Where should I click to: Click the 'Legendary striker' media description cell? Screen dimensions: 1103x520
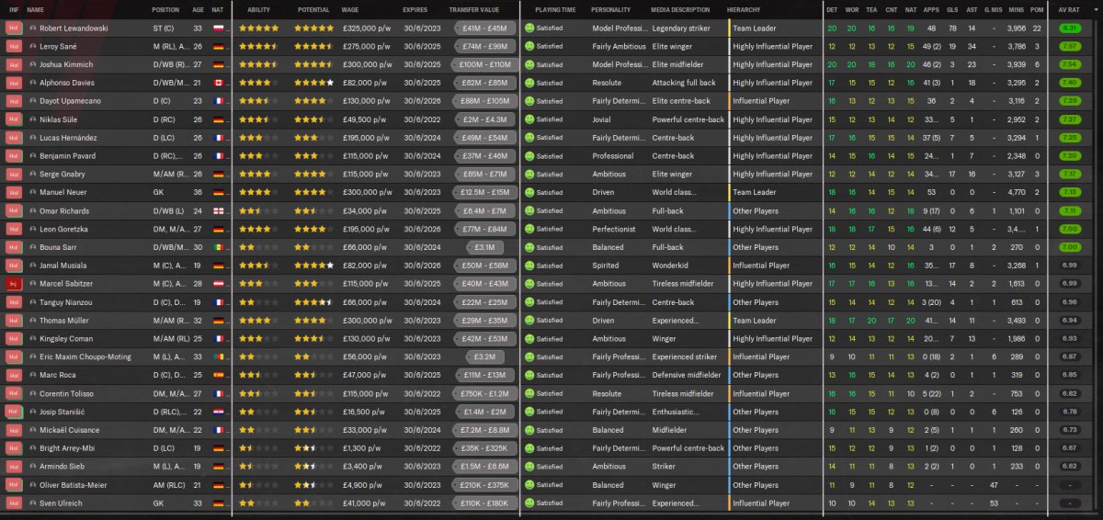[683, 28]
